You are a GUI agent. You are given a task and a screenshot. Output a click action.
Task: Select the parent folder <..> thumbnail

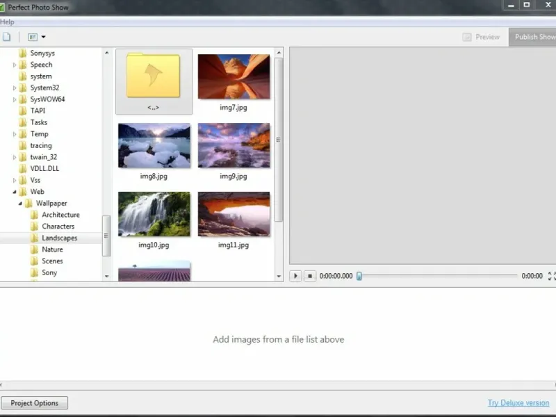click(x=154, y=81)
